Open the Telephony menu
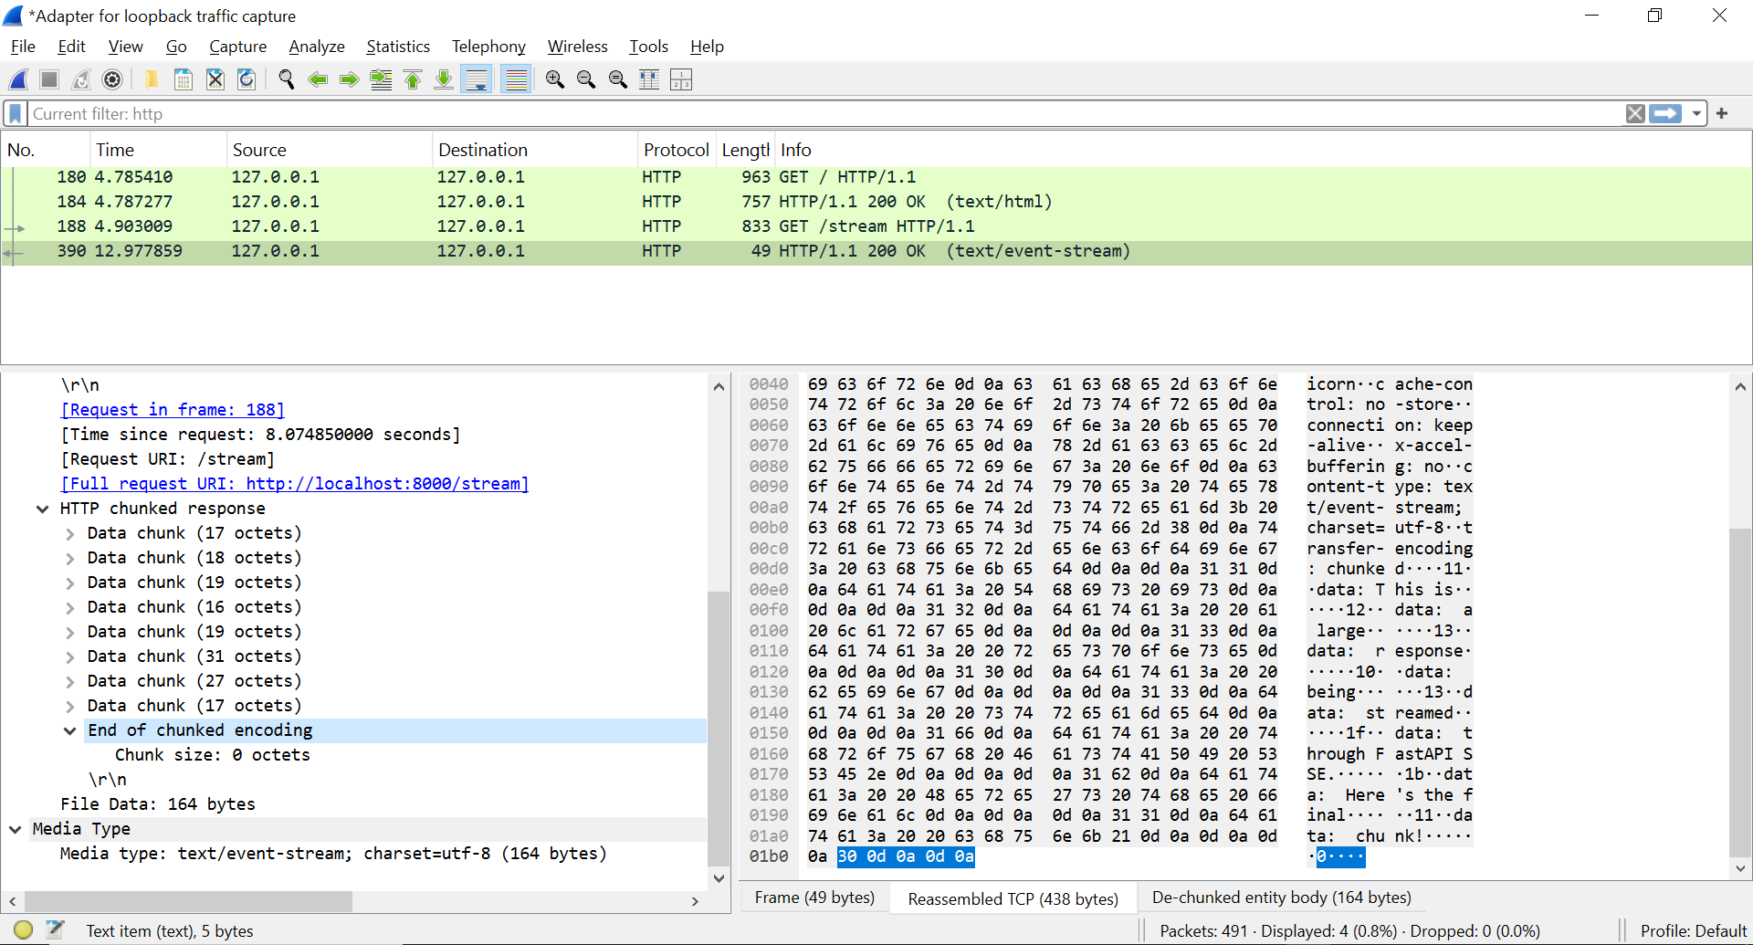 coord(488,47)
